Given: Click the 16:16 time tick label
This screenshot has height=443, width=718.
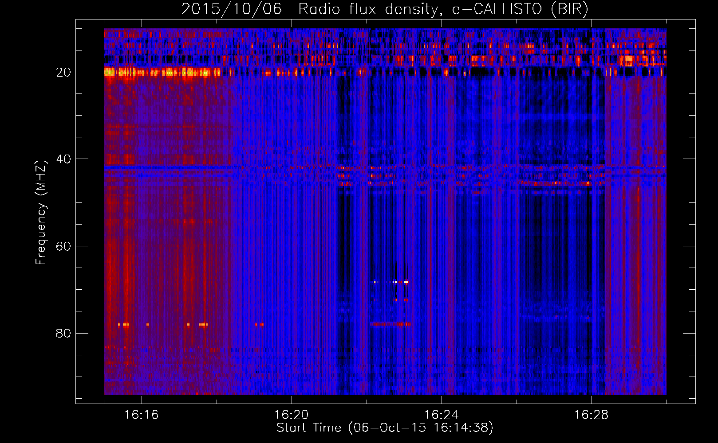Looking at the screenshot, I should [x=141, y=415].
